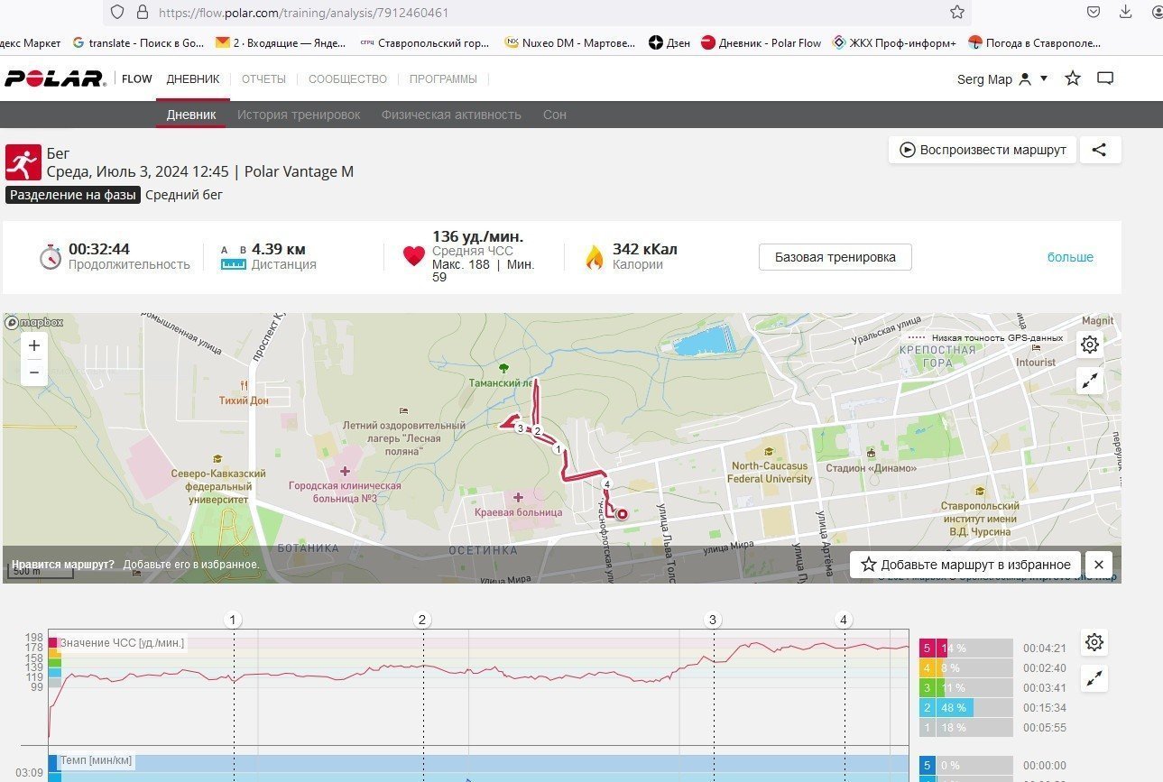
Task: Zoom in on the map
Action: point(34,345)
